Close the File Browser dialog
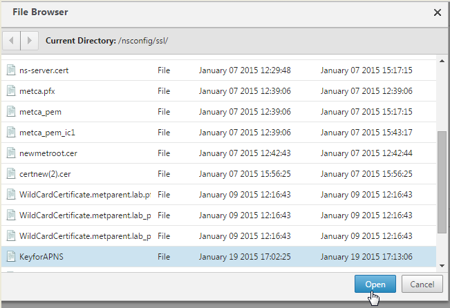This screenshot has width=450, height=308. pos(436,12)
